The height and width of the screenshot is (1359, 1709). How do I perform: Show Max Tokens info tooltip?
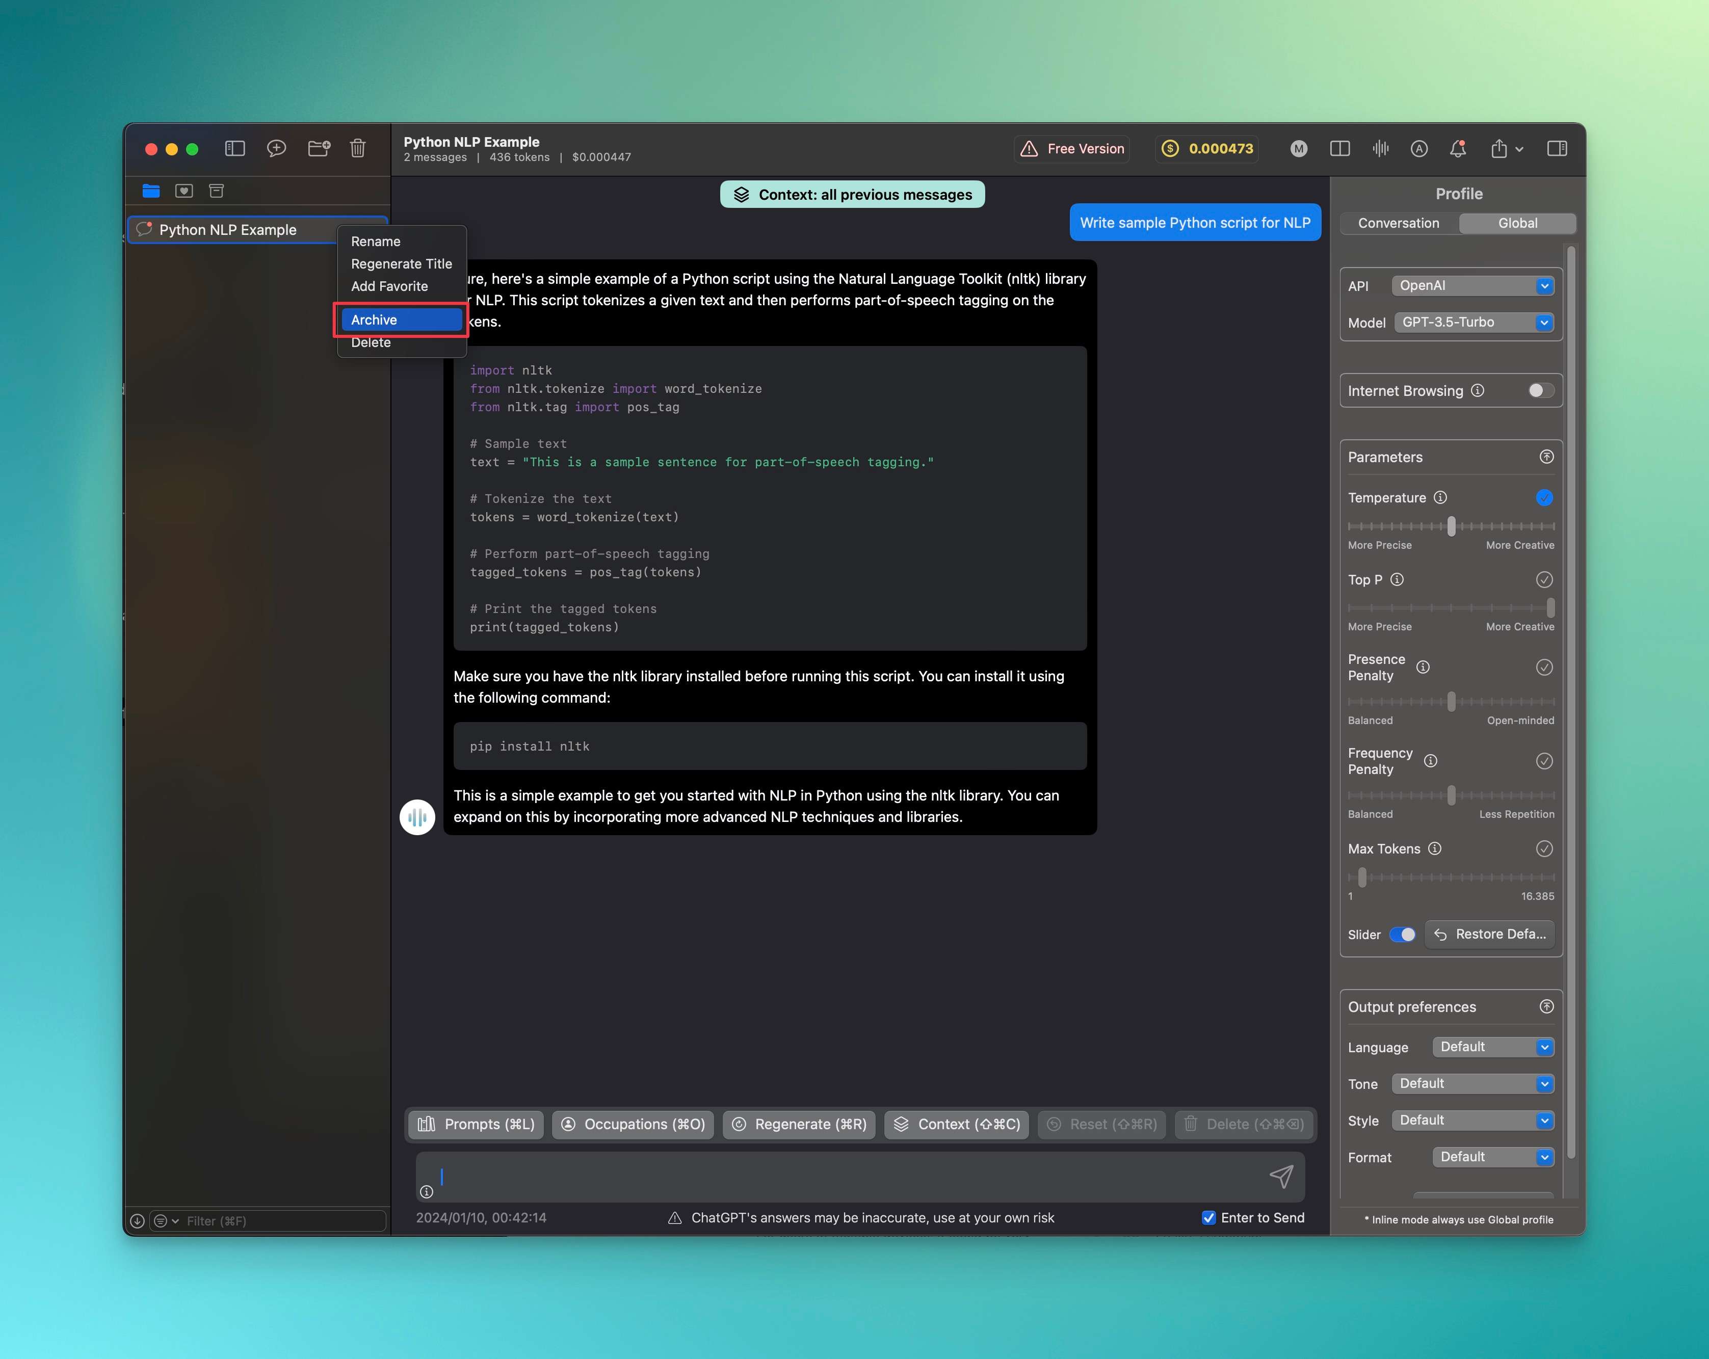1435,849
